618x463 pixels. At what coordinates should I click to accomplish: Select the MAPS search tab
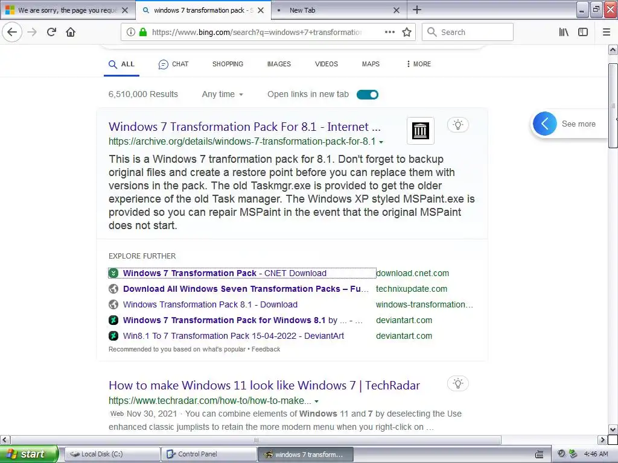(371, 64)
